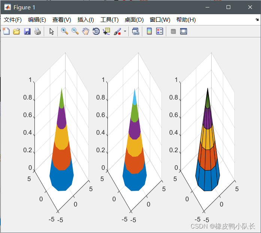The image size is (261, 233).
Task: Print the figure using printer icon
Action: click(37, 31)
